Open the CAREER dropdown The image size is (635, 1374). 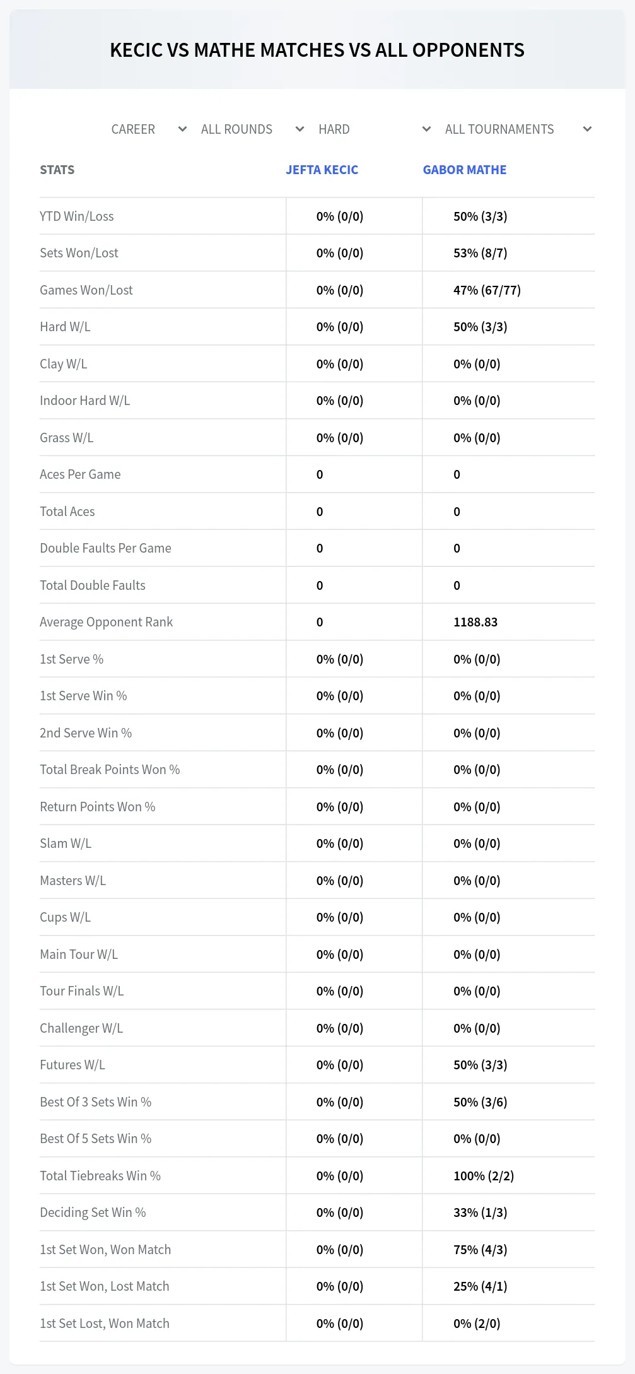point(147,129)
